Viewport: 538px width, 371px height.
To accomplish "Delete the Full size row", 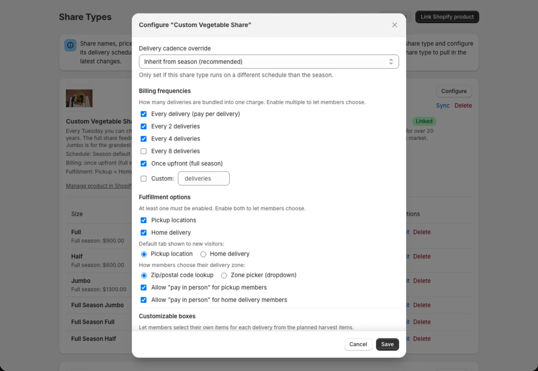I will [x=422, y=232].
